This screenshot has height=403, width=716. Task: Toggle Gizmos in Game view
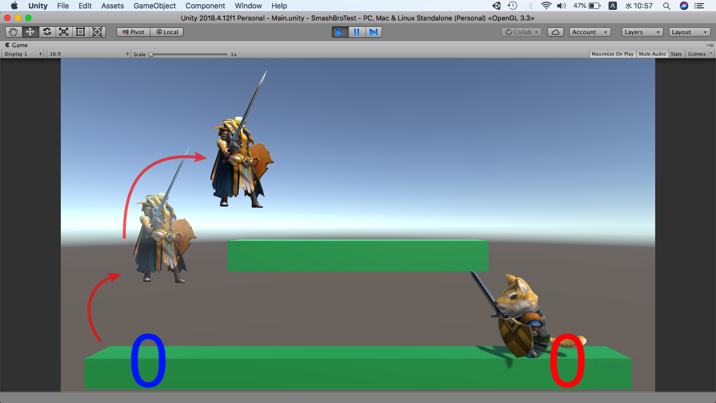(697, 54)
